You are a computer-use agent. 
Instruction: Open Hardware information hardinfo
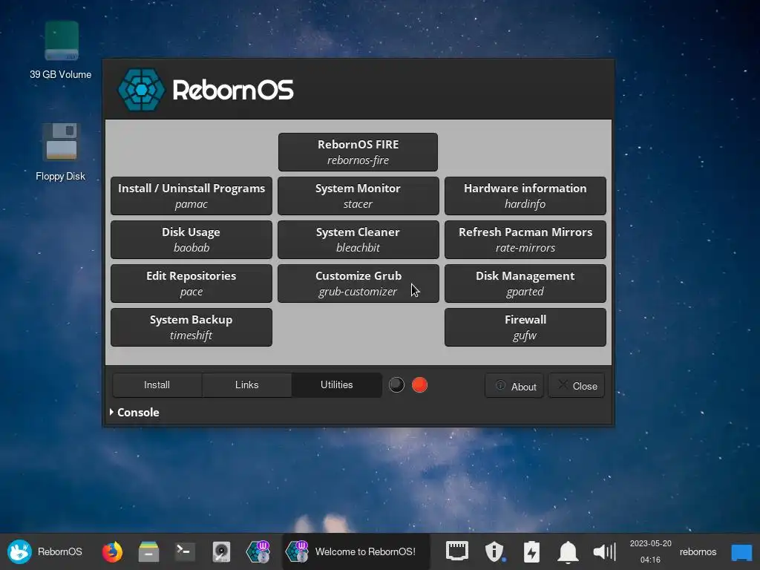525,196
